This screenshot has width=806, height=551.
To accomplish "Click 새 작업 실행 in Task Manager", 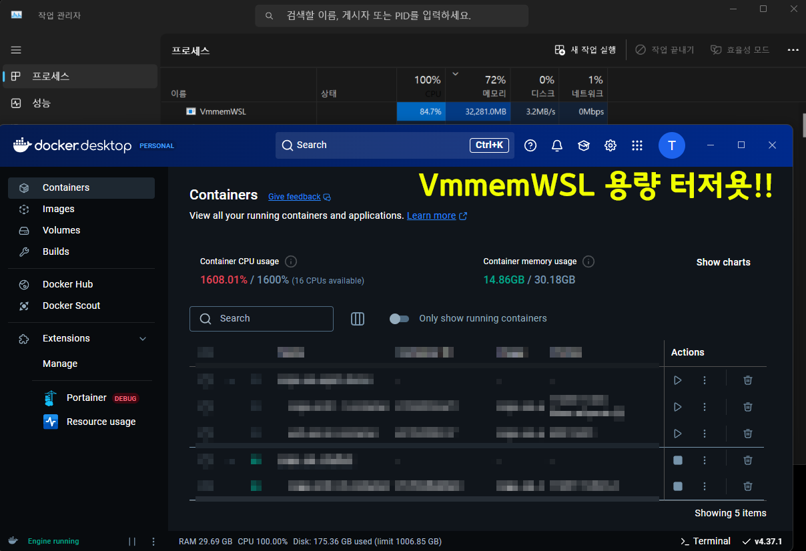I will [x=585, y=50].
